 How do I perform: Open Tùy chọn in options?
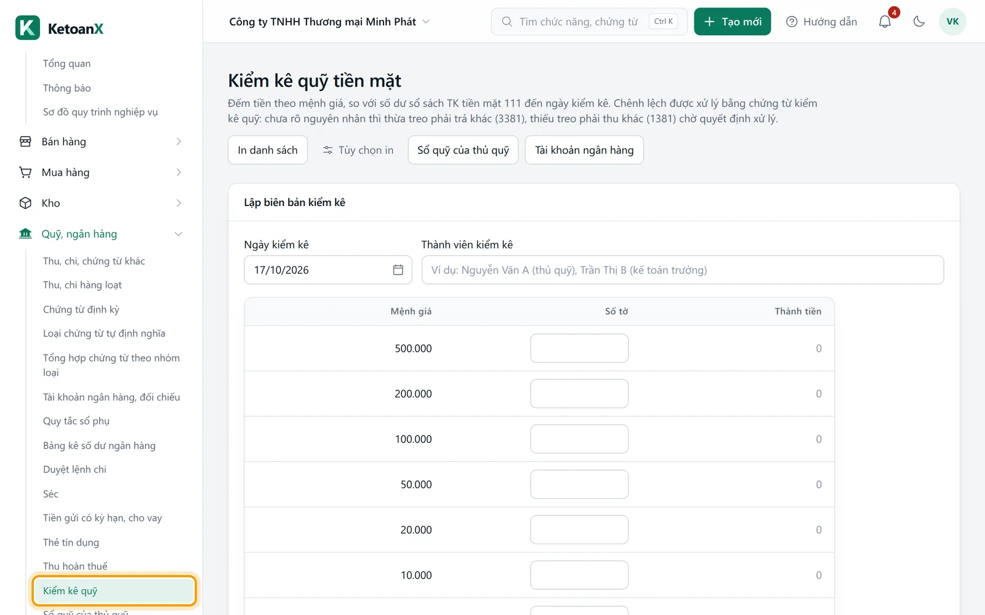pos(358,150)
